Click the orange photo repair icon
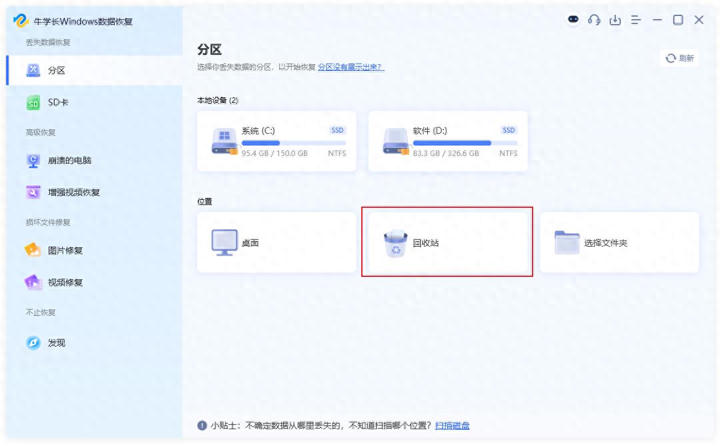Screen dimensions: 720x444 33,250
